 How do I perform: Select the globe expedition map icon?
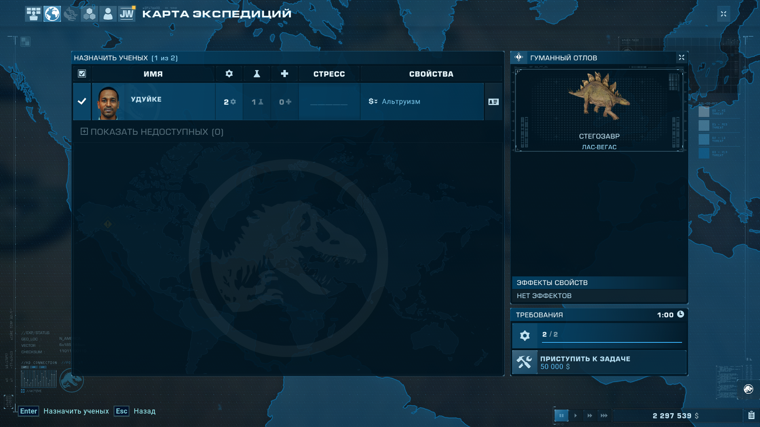pos(52,14)
